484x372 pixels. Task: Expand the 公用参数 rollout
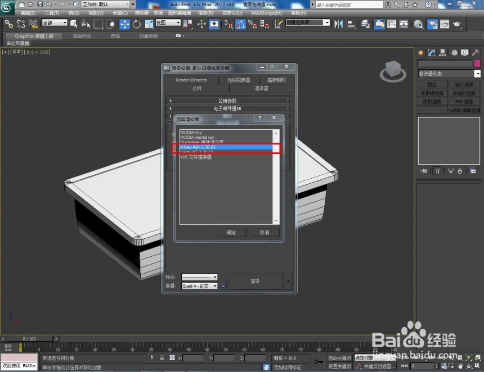point(227,101)
